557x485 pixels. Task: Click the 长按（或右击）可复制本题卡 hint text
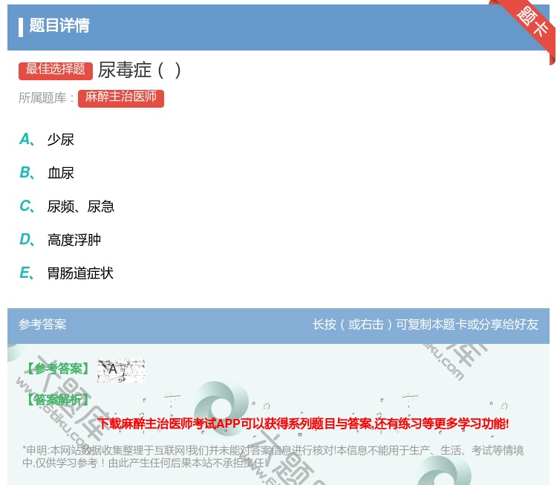tap(426, 325)
